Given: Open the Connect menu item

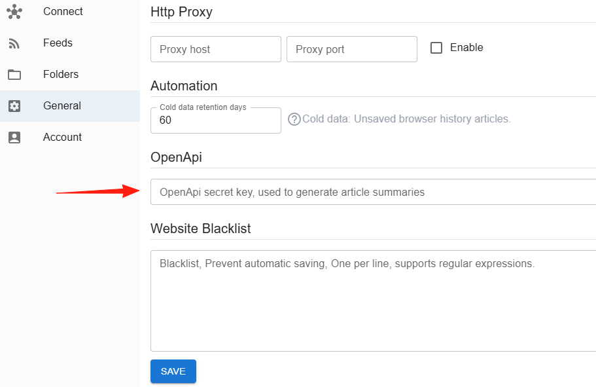Looking at the screenshot, I should pyautogui.click(x=70, y=11).
